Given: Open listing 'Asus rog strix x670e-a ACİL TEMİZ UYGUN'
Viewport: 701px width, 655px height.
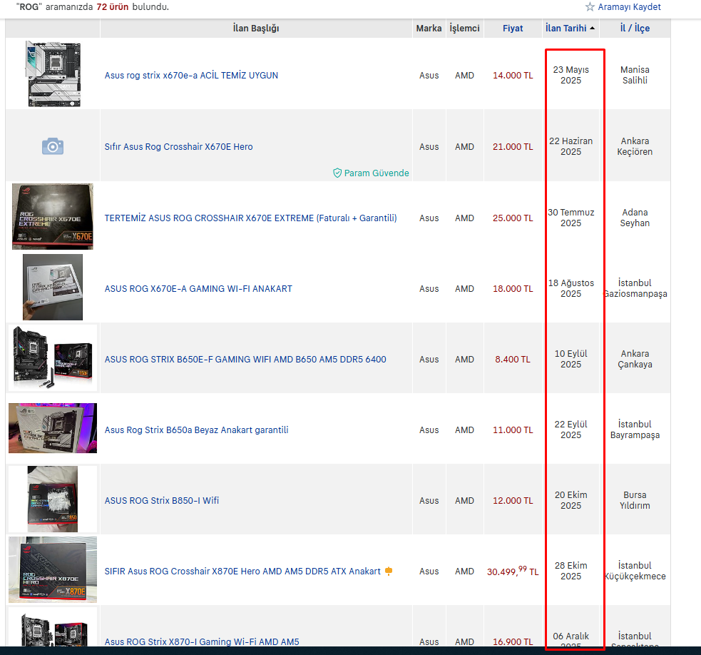Looking at the screenshot, I should pos(191,75).
